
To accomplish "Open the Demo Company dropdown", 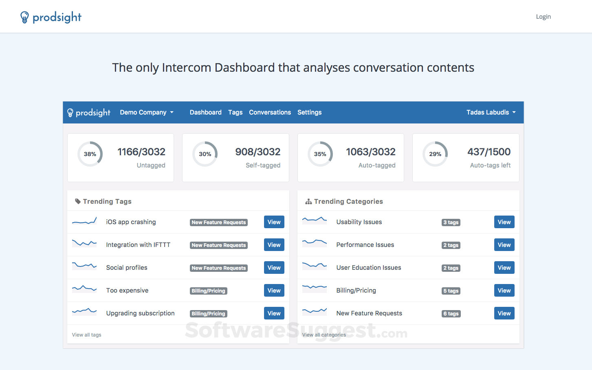I will coord(147,112).
